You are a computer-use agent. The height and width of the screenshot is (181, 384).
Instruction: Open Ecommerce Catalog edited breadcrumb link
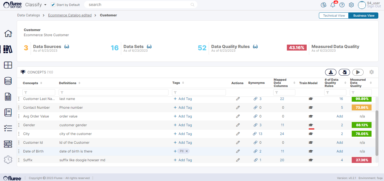[70, 15]
